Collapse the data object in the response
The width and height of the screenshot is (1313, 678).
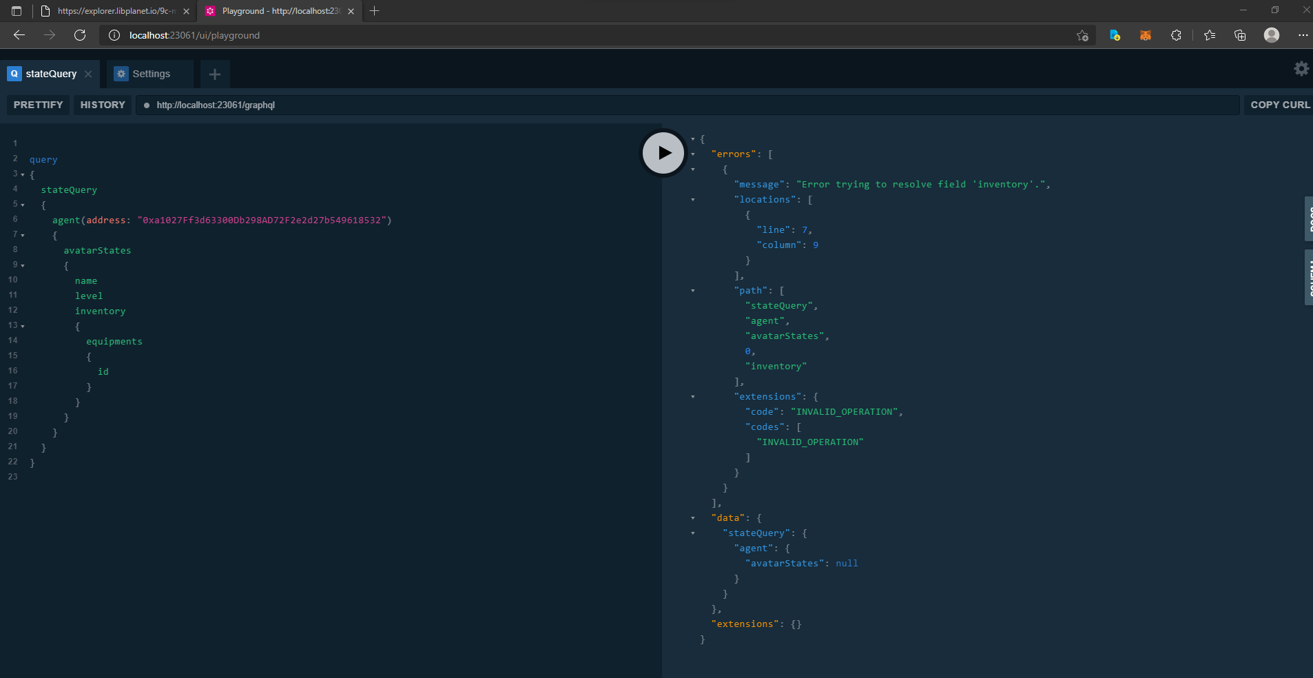pos(693,517)
